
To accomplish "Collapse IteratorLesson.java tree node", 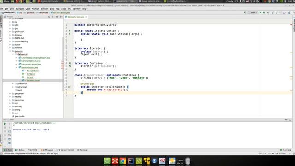I will coord(16,67).
